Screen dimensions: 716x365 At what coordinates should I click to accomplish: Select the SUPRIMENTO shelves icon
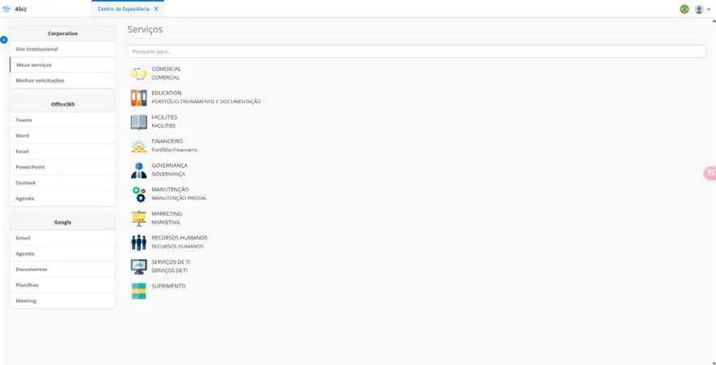pyautogui.click(x=139, y=291)
